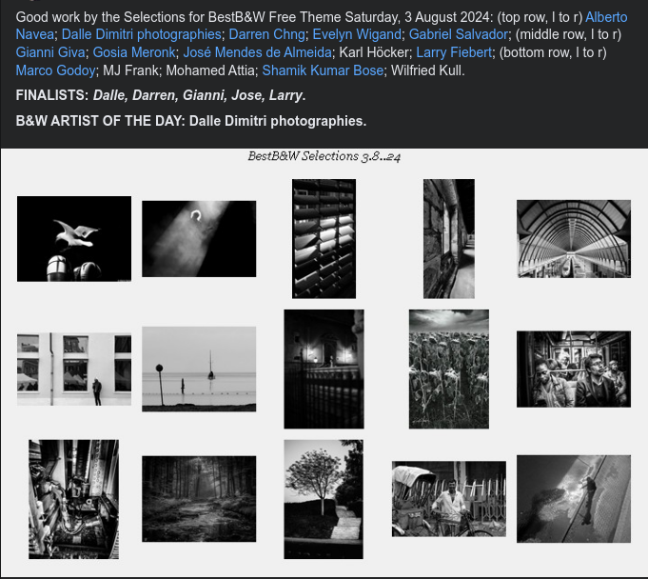
Task: Open Gabriel Salvador link
Action: [459, 34]
